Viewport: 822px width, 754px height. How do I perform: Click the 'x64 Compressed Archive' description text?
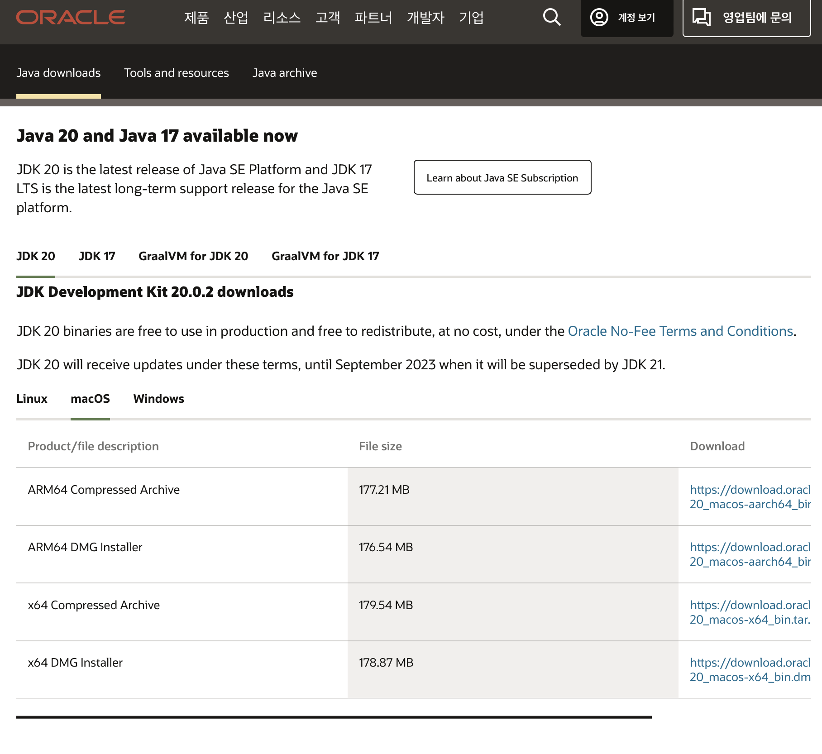pyautogui.click(x=94, y=605)
